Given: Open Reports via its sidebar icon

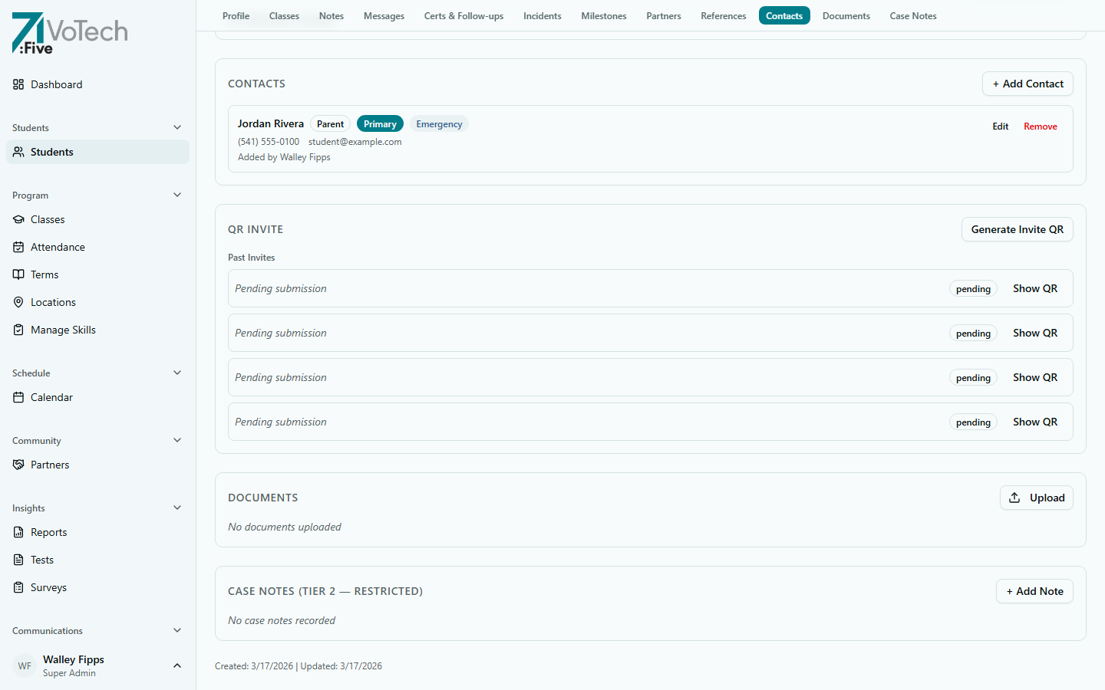Looking at the screenshot, I should click(x=18, y=532).
